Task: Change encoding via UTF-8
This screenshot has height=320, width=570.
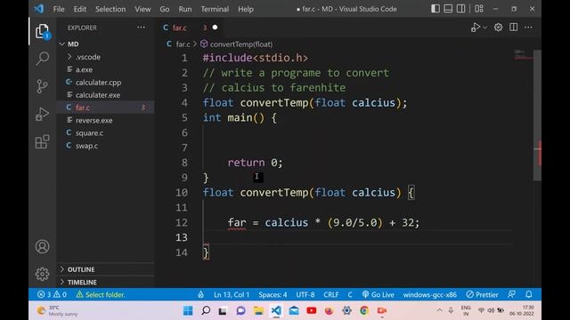Action: (x=305, y=294)
